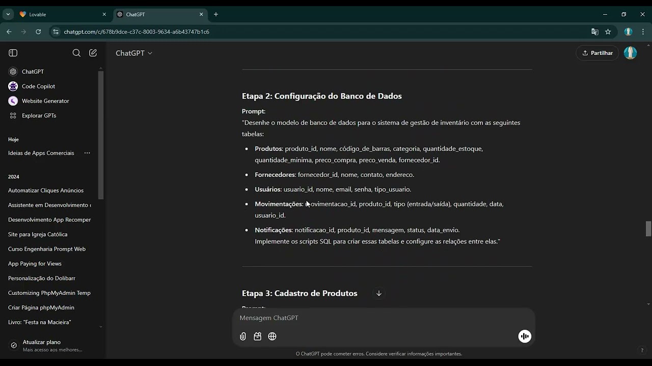
Task: Start voice mode button
Action: point(525,337)
